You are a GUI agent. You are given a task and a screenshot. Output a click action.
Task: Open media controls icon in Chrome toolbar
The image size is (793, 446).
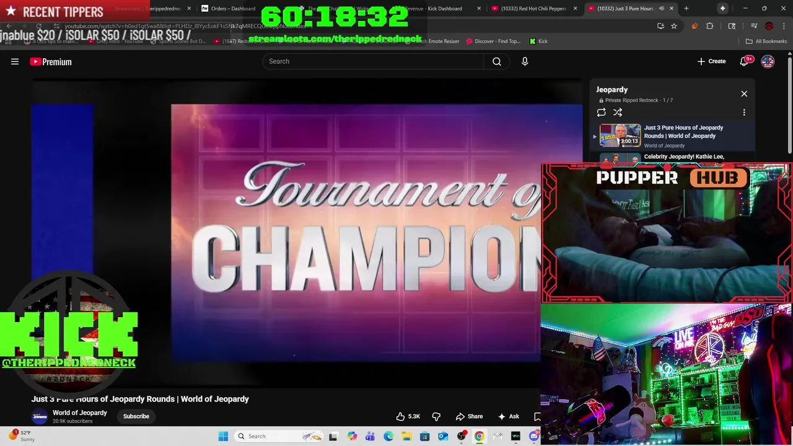coord(753,26)
